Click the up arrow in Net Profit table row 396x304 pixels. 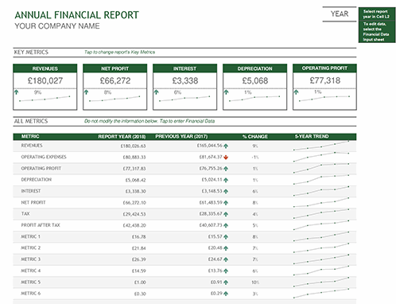[x=226, y=203]
